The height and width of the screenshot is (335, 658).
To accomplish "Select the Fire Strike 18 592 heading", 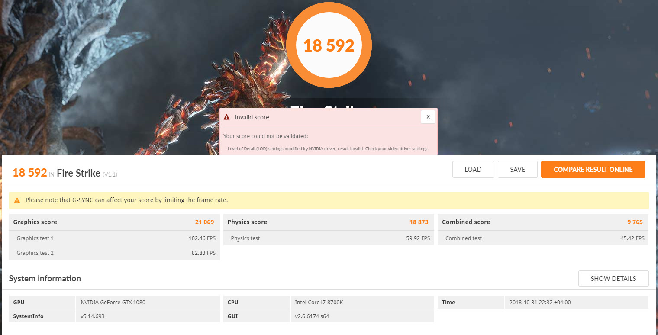I will pos(65,173).
